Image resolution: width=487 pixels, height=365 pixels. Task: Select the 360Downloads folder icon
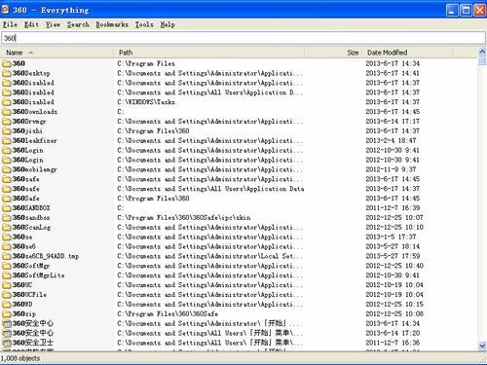tap(7, 112)
